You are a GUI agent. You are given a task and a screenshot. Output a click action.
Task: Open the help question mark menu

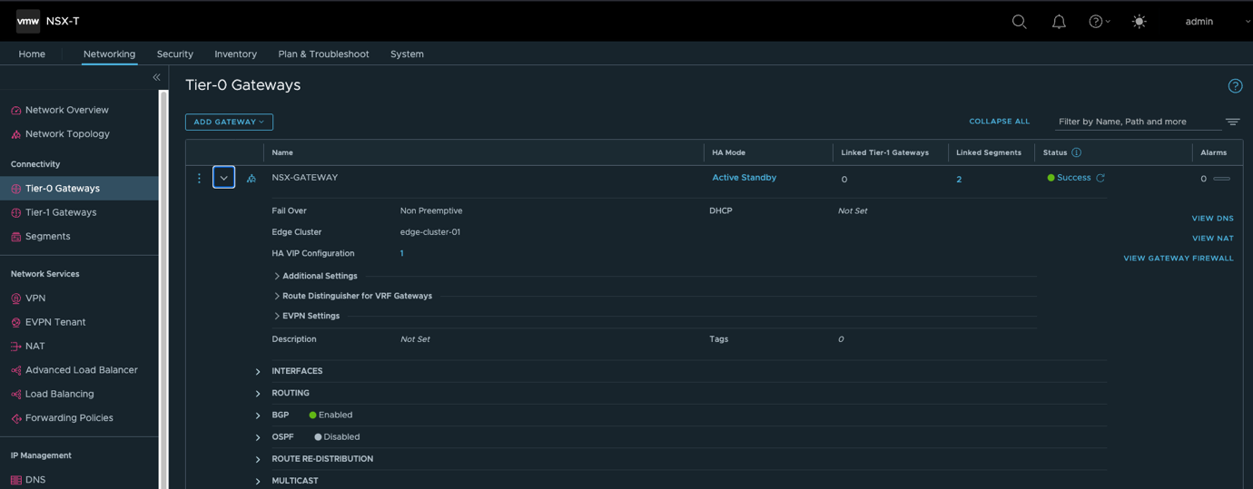tap(1099, 22)
